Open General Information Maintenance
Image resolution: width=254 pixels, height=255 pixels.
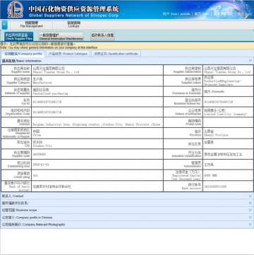[61, 37]
